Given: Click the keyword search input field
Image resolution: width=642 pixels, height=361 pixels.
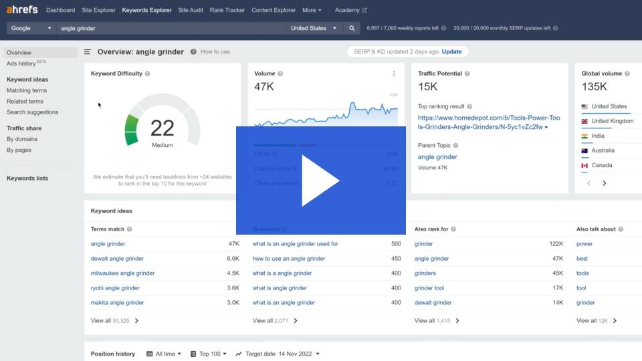Looking at the screenshot, I should pyautogui.click(x=171, y=28).
